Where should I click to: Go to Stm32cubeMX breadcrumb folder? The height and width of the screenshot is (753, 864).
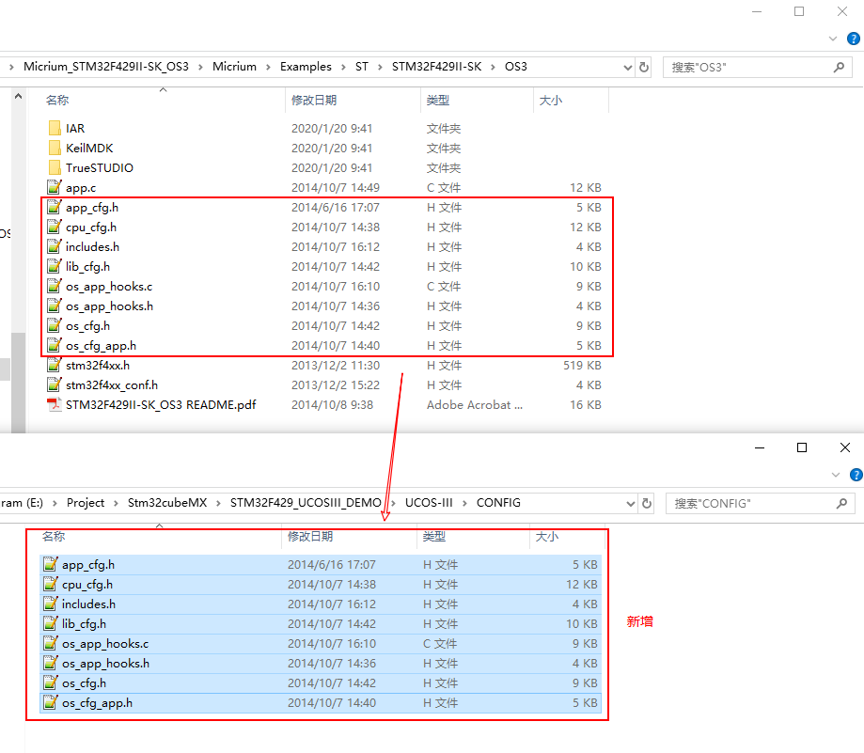pyautogui.click(x=167, y=503)
